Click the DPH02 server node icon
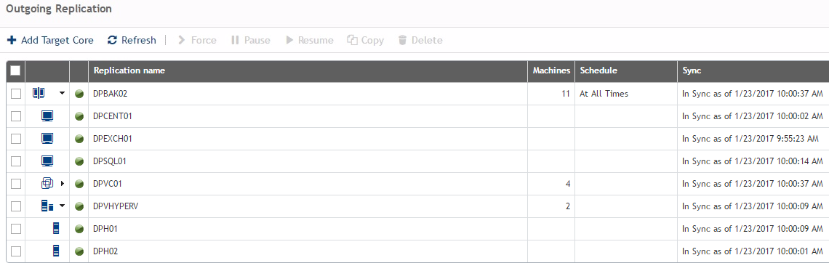Viewport: 829px width, 271px height. point(56,251)
